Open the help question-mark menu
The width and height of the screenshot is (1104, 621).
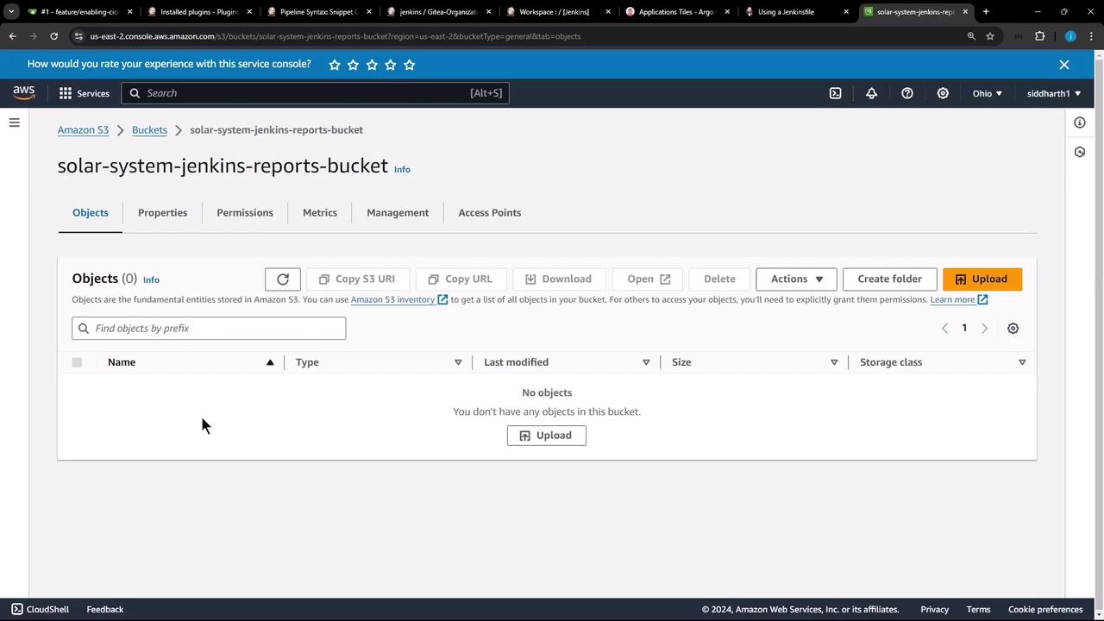(907, 93)
